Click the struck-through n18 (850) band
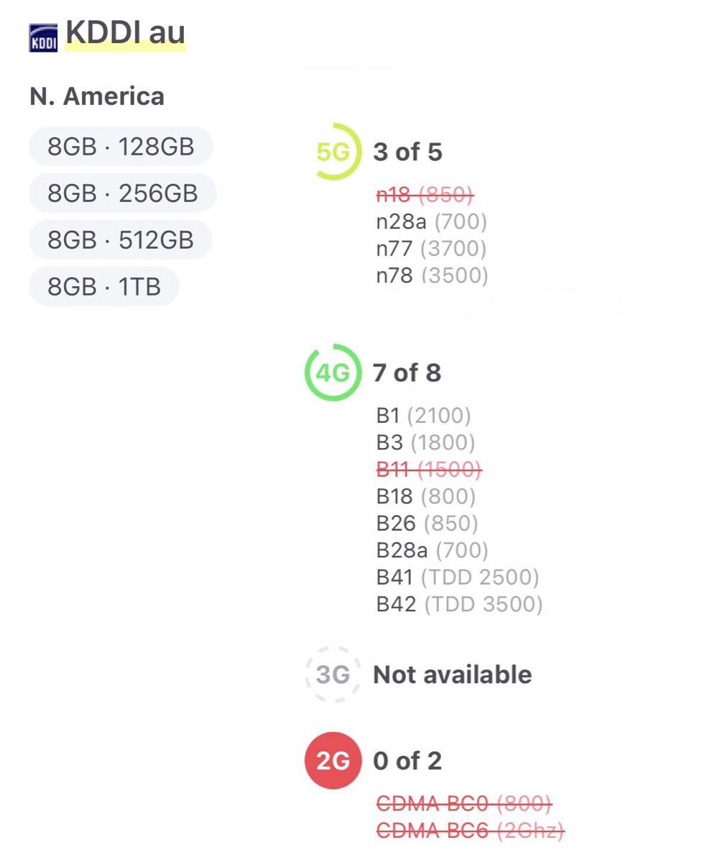 tap(425, 194)
